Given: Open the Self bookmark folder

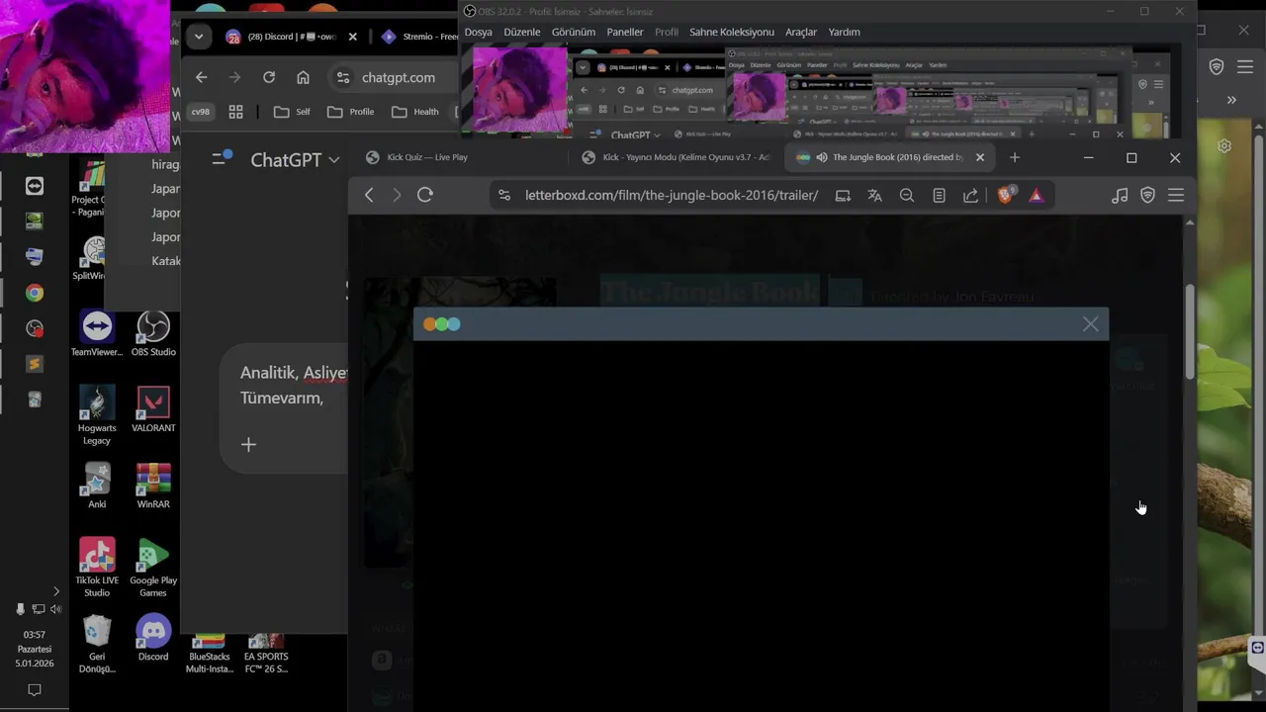Looking at the screenshot, I should (x=292, y=112).
